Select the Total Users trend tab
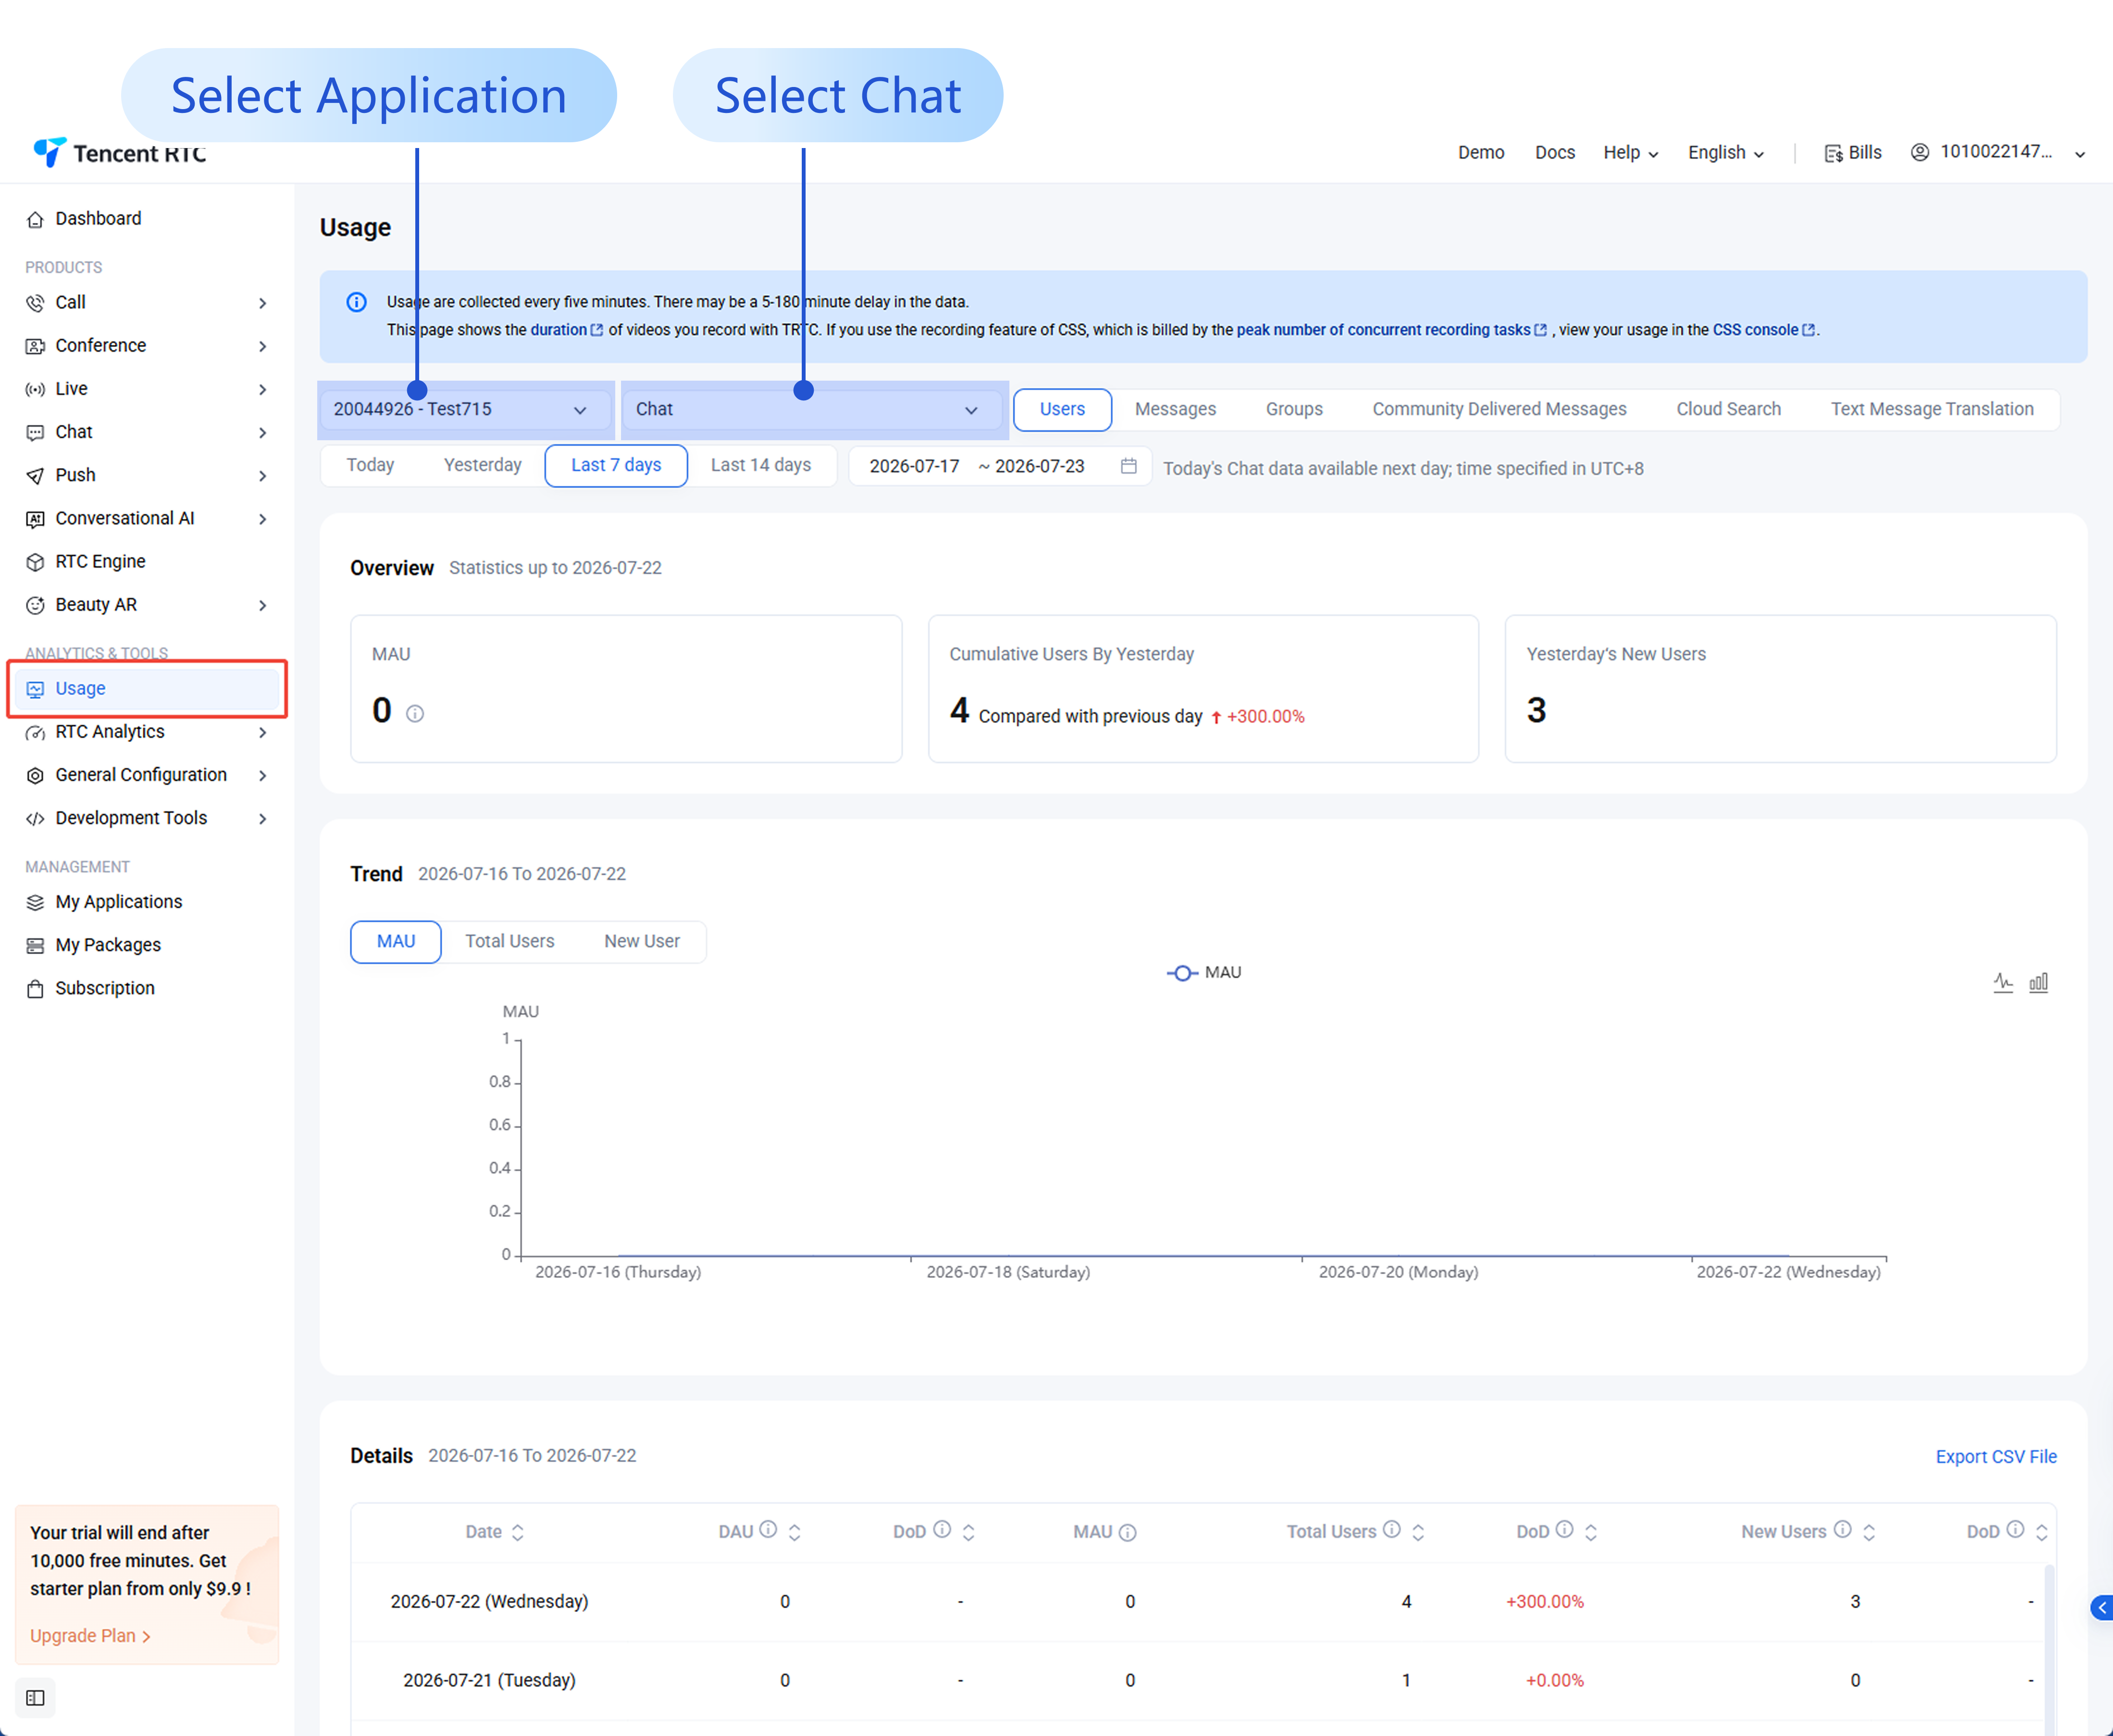This screenshot has height=1736, width=2113. click(x=509, y=941)
